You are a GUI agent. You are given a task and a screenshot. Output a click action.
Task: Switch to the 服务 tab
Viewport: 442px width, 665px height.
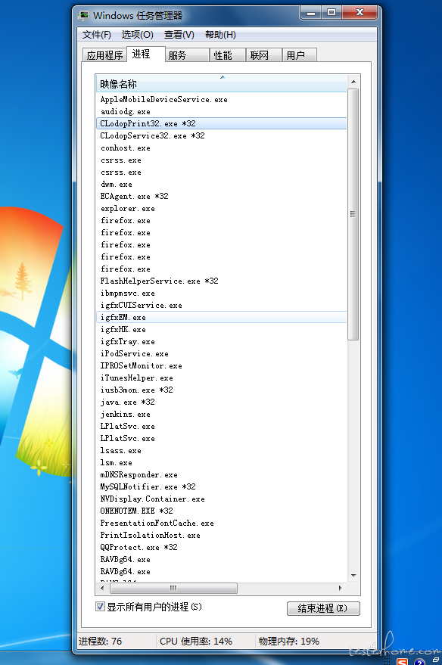tap(187, 55)
